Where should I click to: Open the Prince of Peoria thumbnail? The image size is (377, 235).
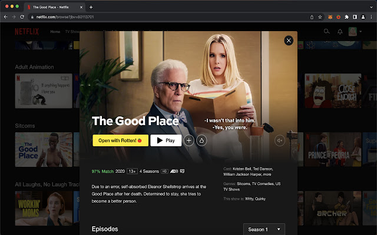(x=333, y=150)
